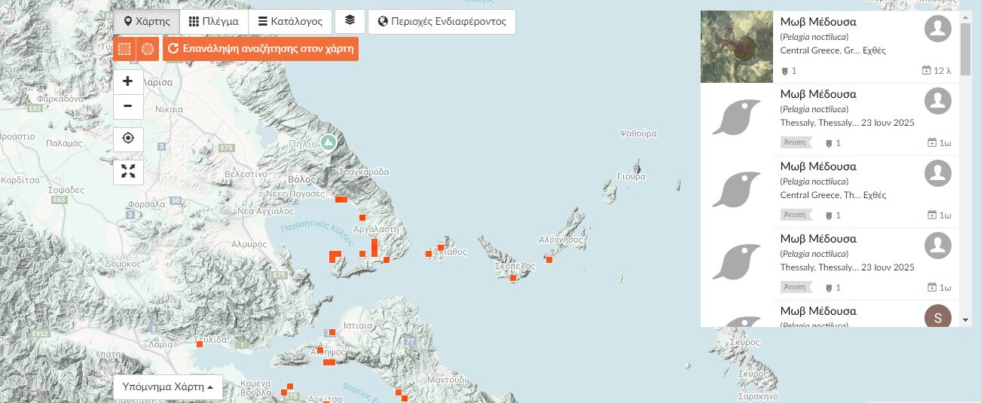The image size is (981, 403).
Task: Open first Μωβ Μέδουσα observation title
Action: pyautogui.click(x=817, y=22)
